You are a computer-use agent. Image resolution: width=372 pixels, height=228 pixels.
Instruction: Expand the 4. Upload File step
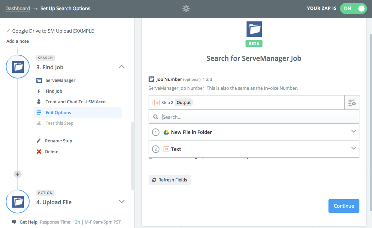tap(121, 201)
